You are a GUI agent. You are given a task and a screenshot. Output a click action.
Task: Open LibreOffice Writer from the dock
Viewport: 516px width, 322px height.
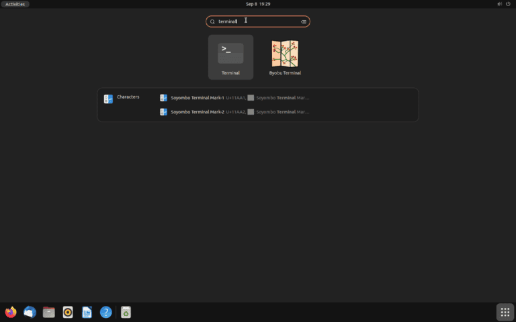[87, 312]
